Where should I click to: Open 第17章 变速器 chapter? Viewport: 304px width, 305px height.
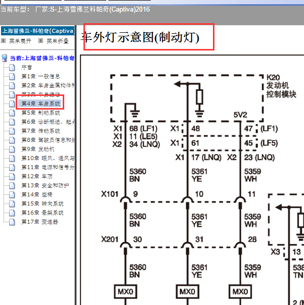pyautogui.click(x=39, y=222)
